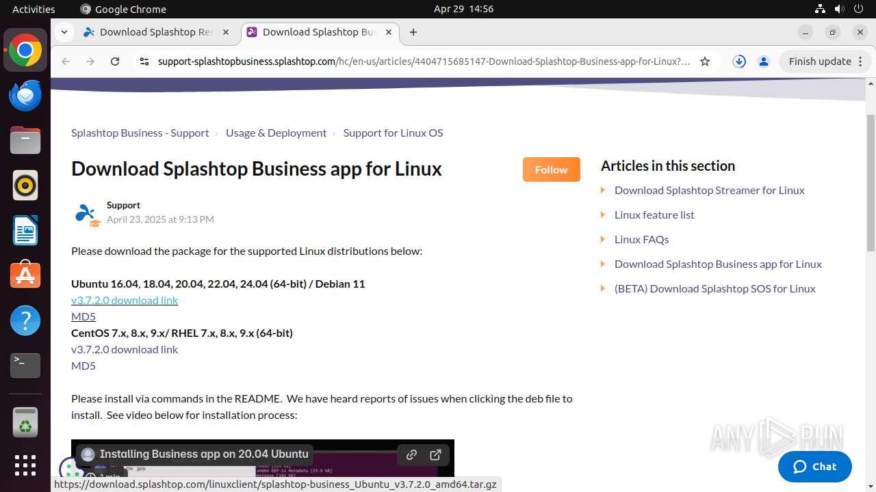Open Support for Linux OS breadcrumb

point(394,133)
